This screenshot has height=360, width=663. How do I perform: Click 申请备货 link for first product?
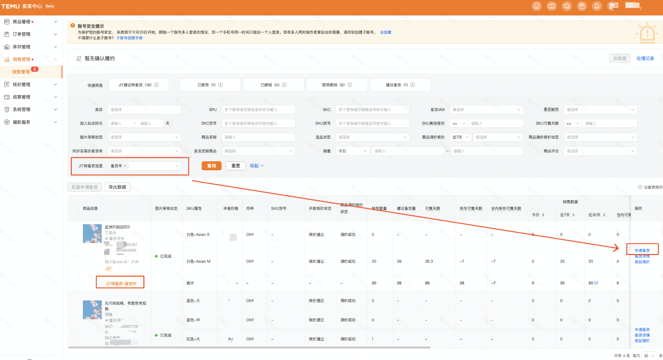[x=642, y=250]
